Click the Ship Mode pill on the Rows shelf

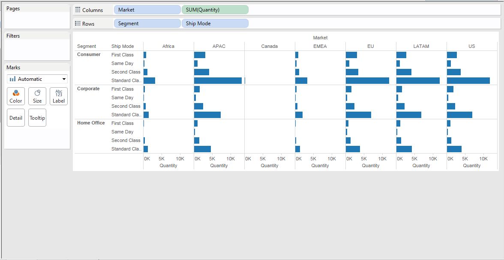(215, 23)
